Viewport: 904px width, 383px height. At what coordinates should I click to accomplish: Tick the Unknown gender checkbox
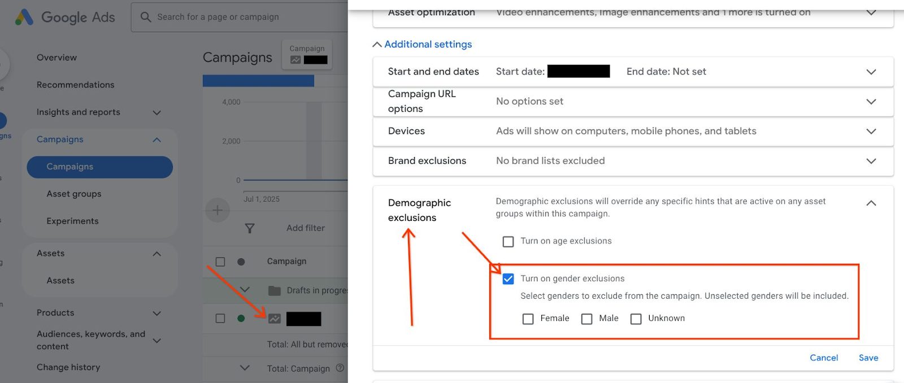[x=636, y=319]
